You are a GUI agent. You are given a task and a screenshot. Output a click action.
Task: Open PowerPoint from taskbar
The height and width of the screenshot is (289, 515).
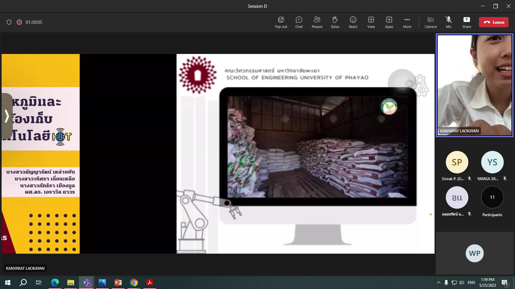pyautogui.click(x=118, y=283)
